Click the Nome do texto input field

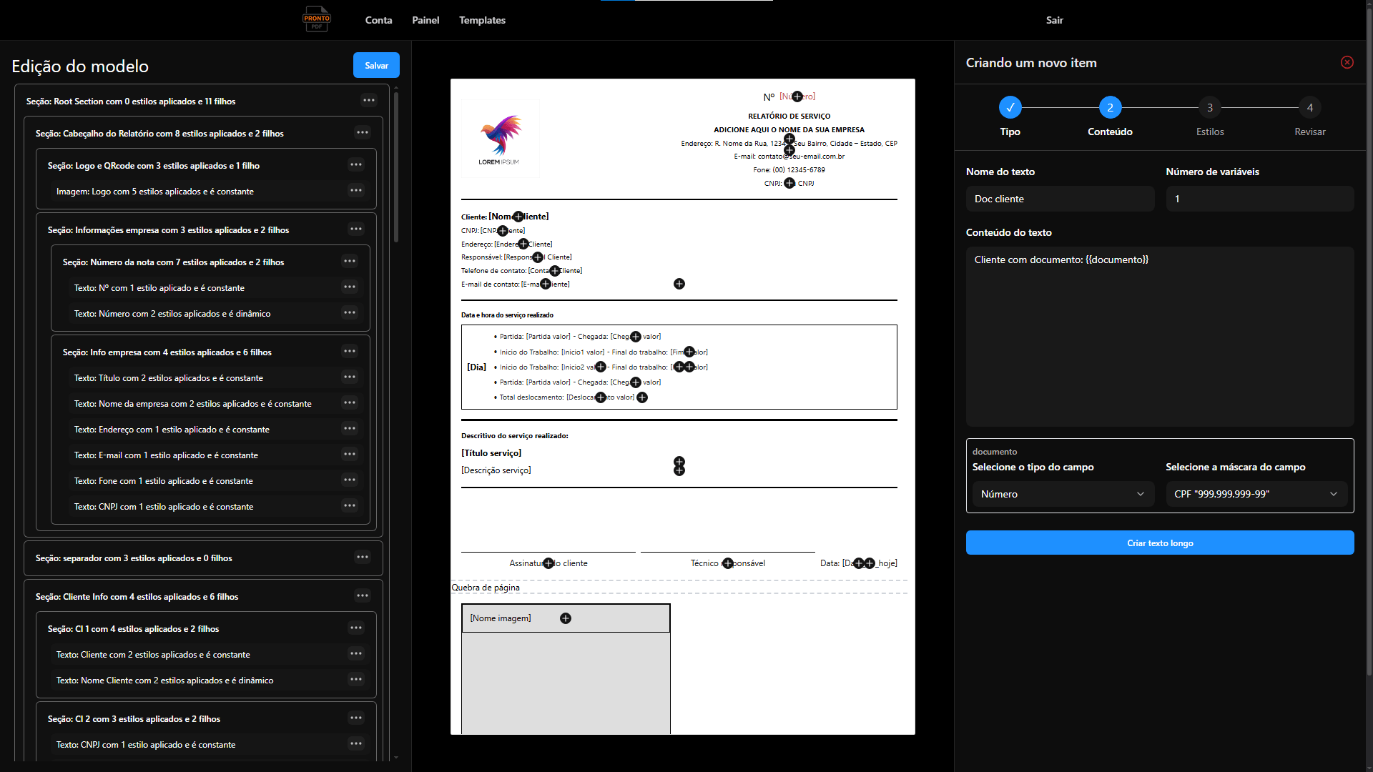(x=1059, y=199)
